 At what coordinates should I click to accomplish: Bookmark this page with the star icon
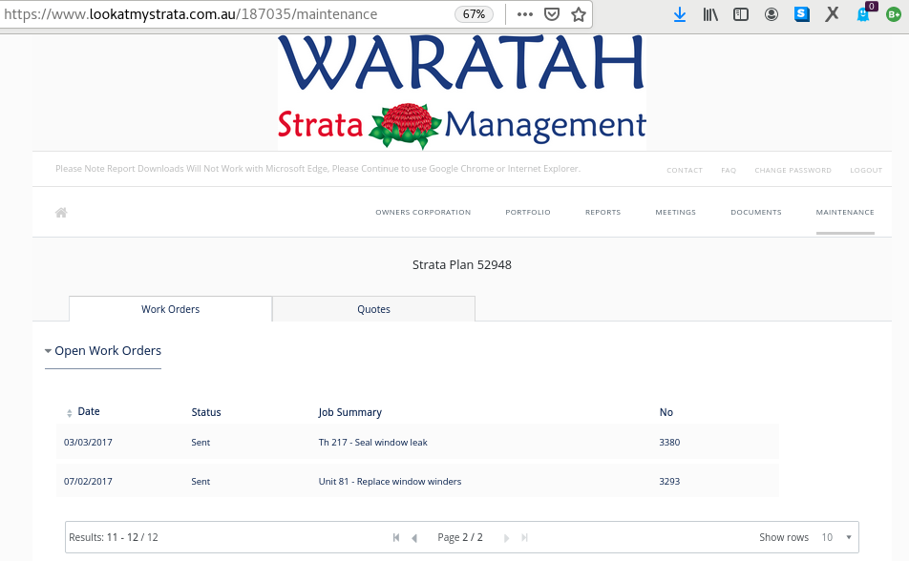click(579, 14)
